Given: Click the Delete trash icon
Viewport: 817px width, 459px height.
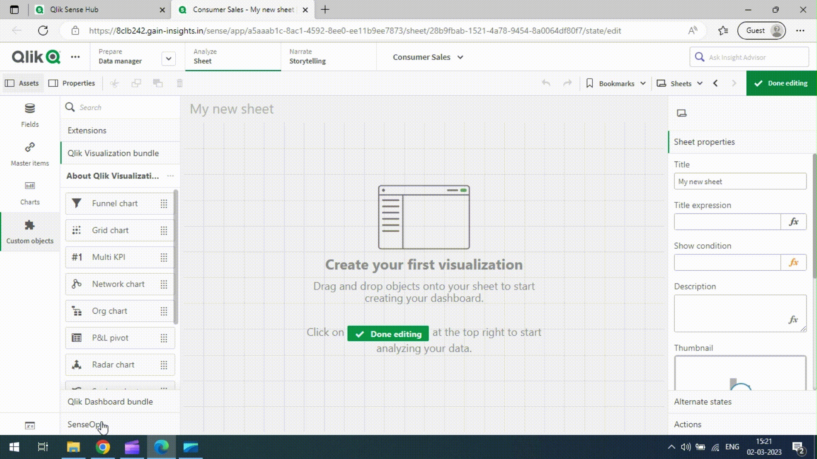Looking at the screenshot, I should pyautogui.click(x=180, y=83).
